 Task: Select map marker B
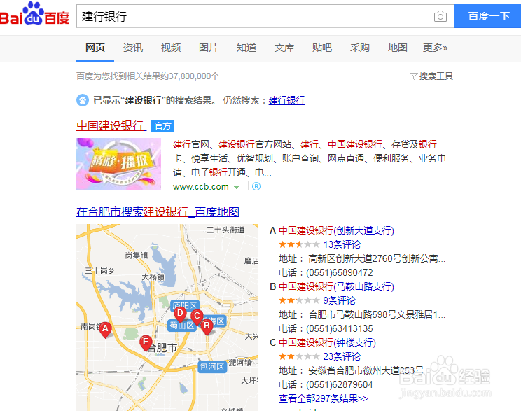(x=207, y=326)
